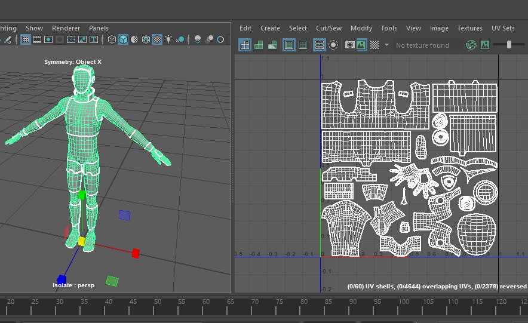528x323 pixels.
Task: Toggle the shadows sphere icon
Action: 180,39
